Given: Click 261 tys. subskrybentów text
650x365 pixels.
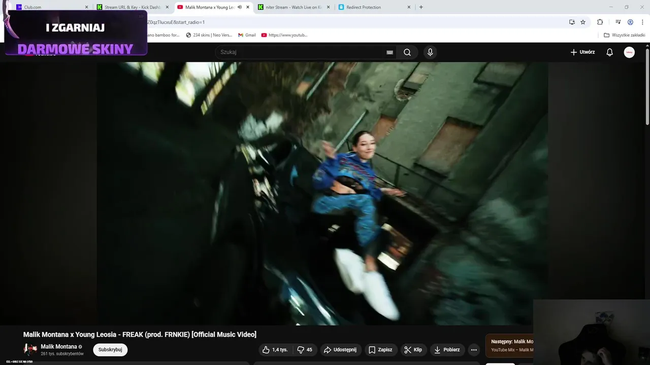Looking at the screenshot, I should [x=62, y=354].
